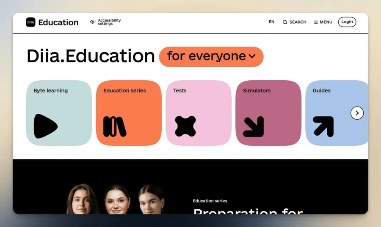Click the up-right arrow in Guides
The height and width of the screenshot is (227, 381).
323,126
